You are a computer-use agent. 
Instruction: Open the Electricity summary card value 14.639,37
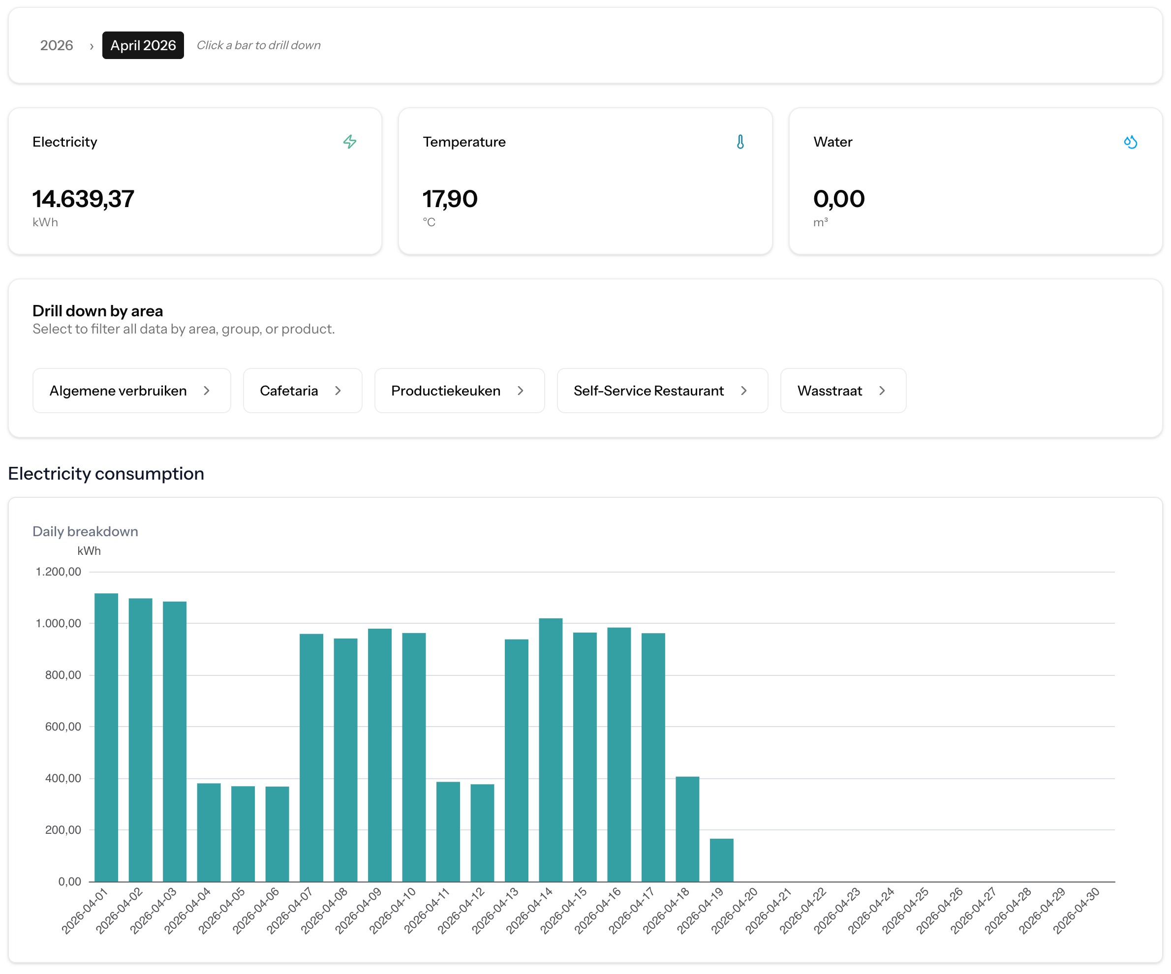tap(83, 199)
